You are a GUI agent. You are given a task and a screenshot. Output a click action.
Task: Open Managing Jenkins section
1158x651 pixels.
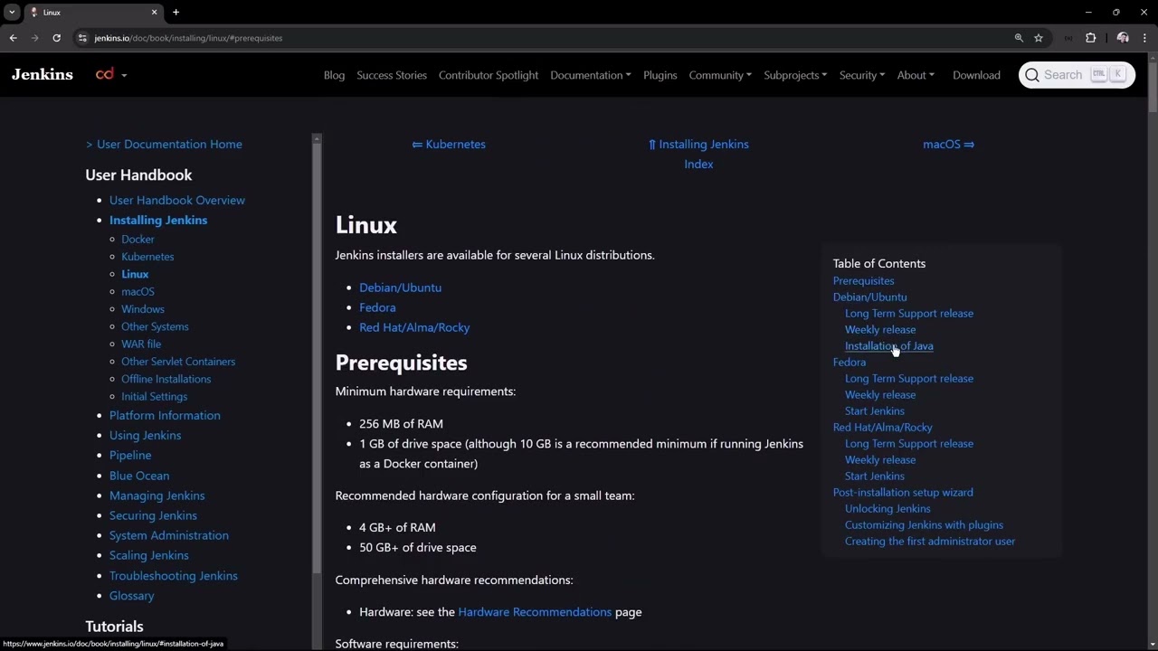coord(157,495)
